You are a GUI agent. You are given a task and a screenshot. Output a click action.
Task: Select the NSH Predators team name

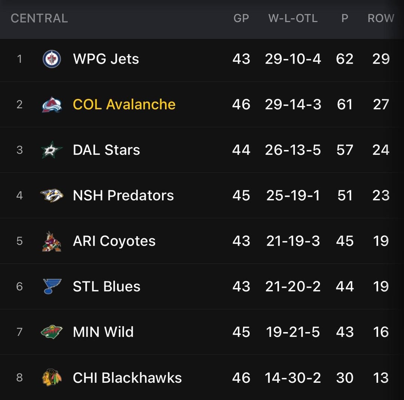(x=123, y=196)
